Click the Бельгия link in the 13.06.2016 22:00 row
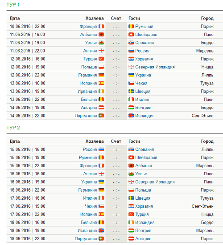The width and height of the screenshot is (223, 245). click(89, 100)
